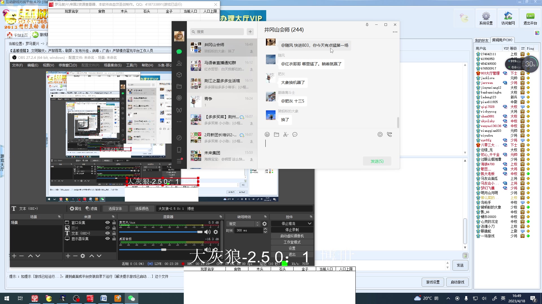The height and width of the screenshot is (304, 542).
Task: Open chat info three-dots in WeChat
Action: tap(395, 32)
